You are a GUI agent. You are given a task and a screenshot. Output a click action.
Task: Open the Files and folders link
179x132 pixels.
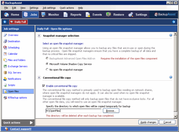coord(17,60)
